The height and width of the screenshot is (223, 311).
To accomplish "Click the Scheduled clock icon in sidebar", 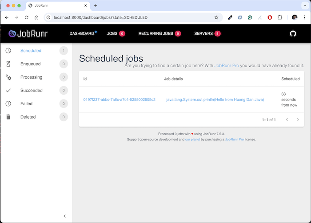I will pyautogui.click(x=8, y=51).
